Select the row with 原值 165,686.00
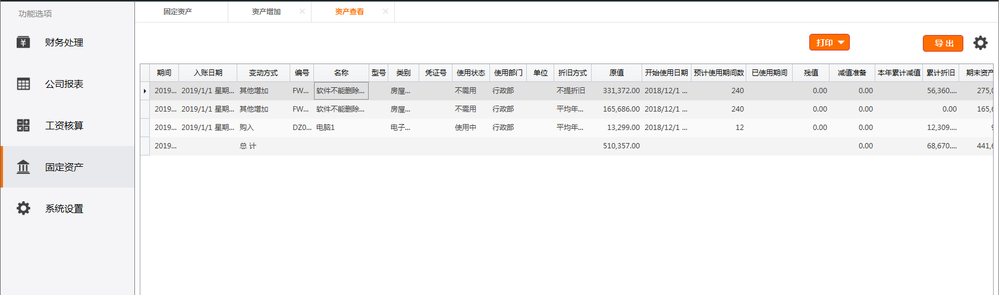This screenshot has width=999, height=295. [621, 109]
